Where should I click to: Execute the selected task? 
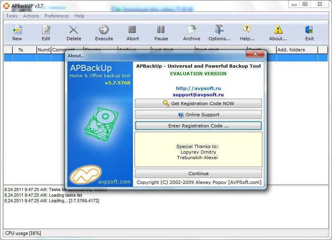point(104,33)
